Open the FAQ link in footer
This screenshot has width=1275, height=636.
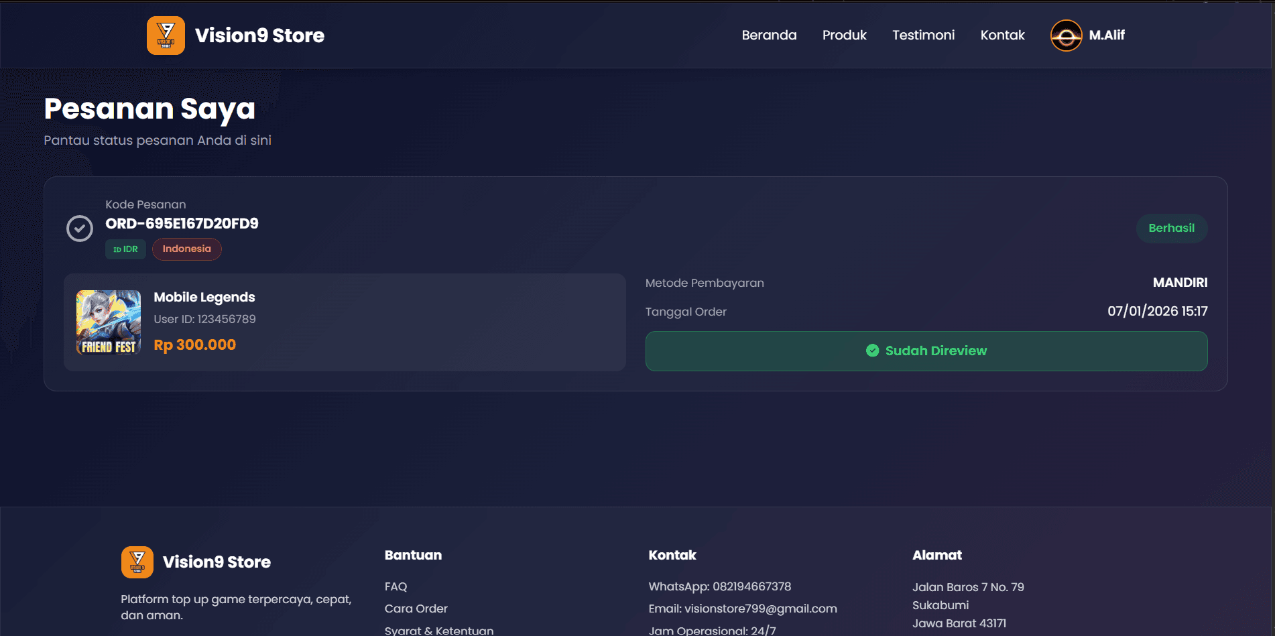[396, 586]
